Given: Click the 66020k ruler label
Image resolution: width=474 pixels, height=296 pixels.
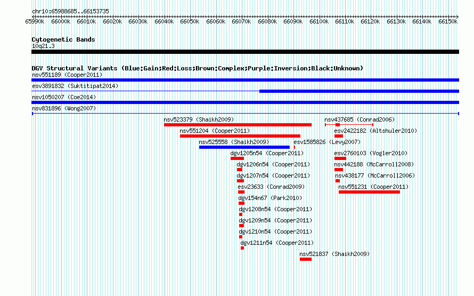Looking at the screenshot, I should [x=112, y=21].
